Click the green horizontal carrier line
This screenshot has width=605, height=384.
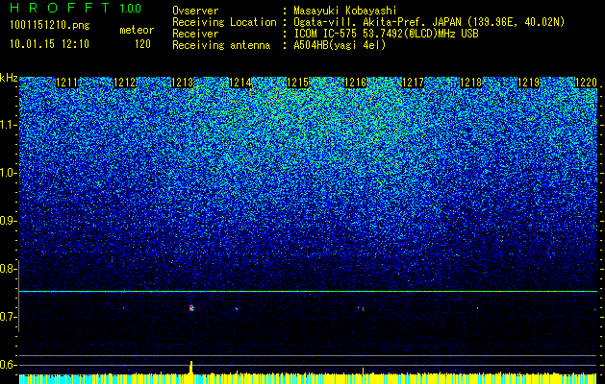[x=309, y=291]
